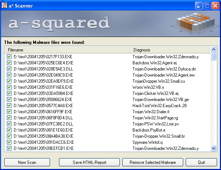
Task: Click the file path ending 091DACC6.EXE
Action: [x=44, y=142]
